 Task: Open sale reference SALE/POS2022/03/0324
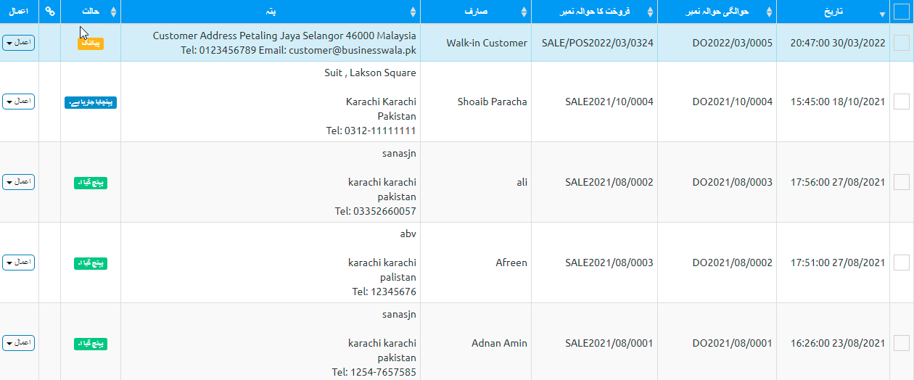click(597, 43)
